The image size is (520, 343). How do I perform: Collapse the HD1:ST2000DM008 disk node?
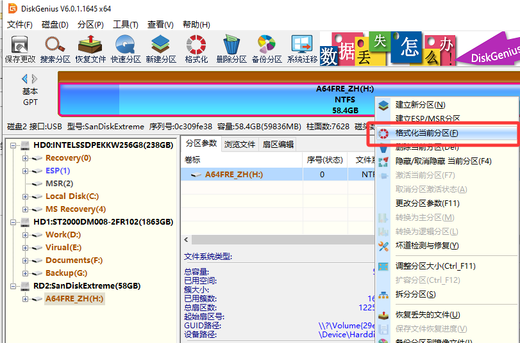point(13,222)
